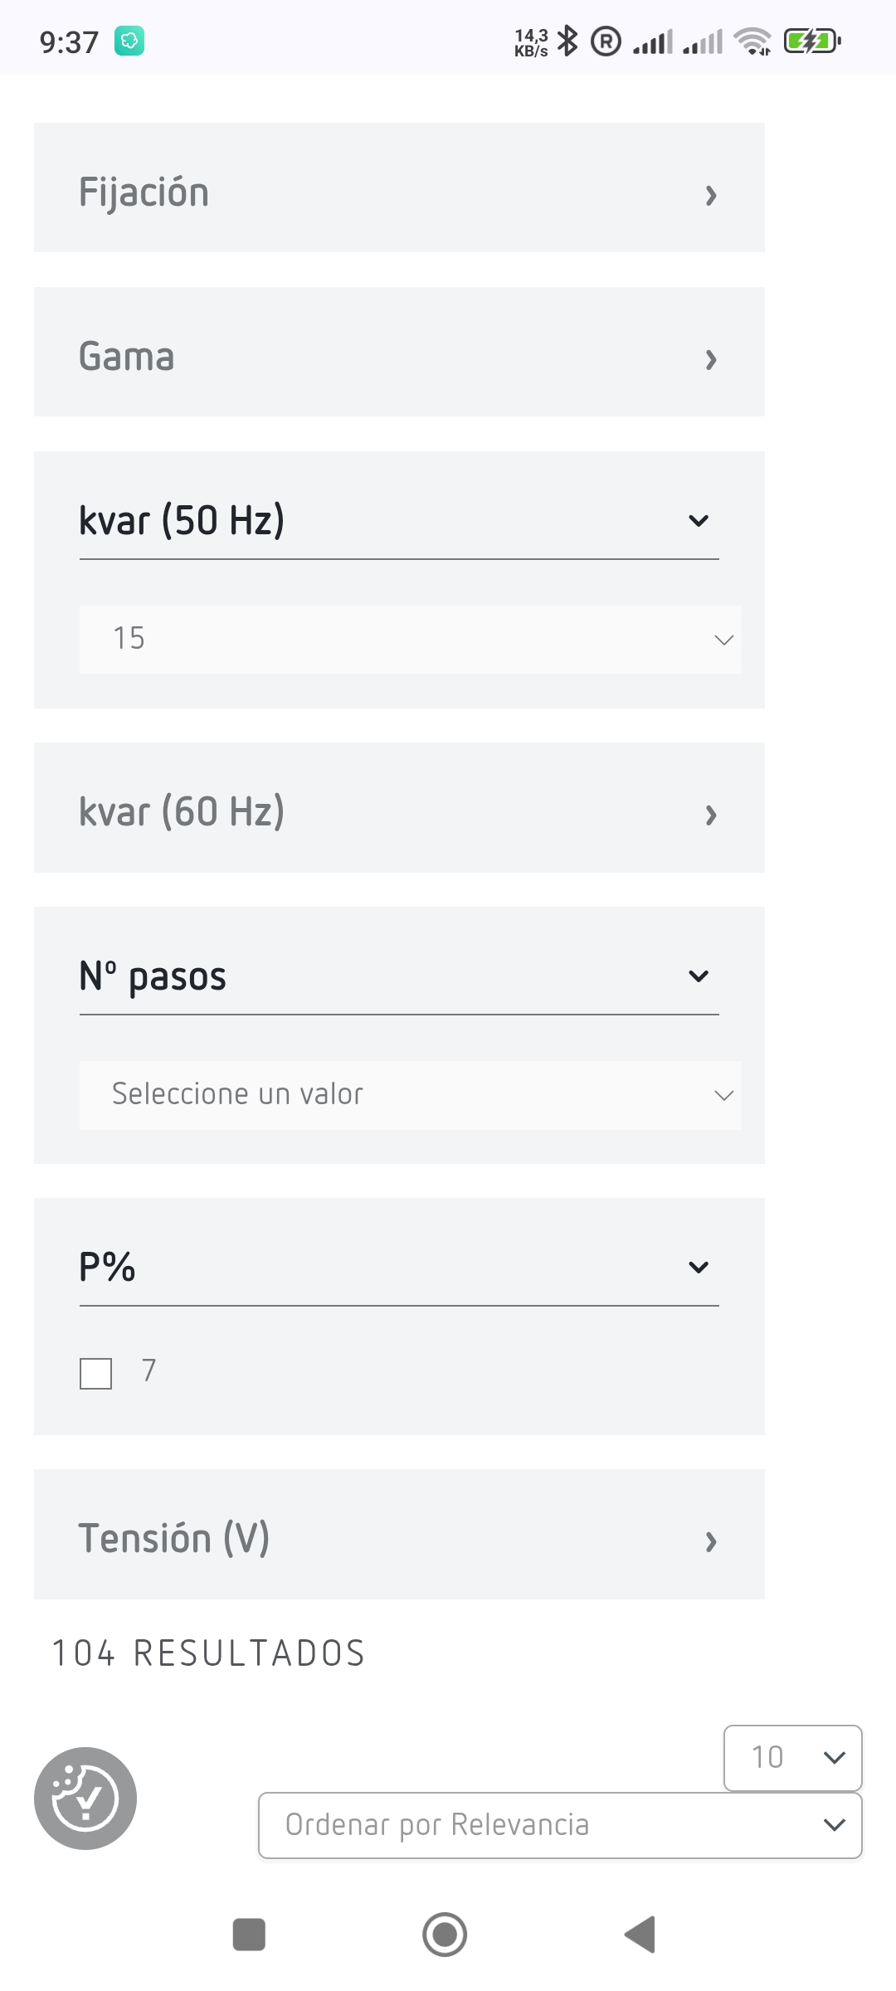The image size is (896, 1991).
Task: Collapse the kvar (50 Hz) section
Action: [x=399, y=521]
